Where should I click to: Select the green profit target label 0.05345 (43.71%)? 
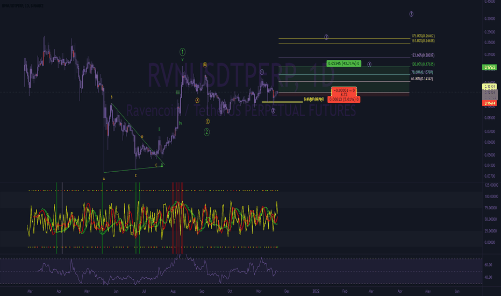[x=344, y=64]
